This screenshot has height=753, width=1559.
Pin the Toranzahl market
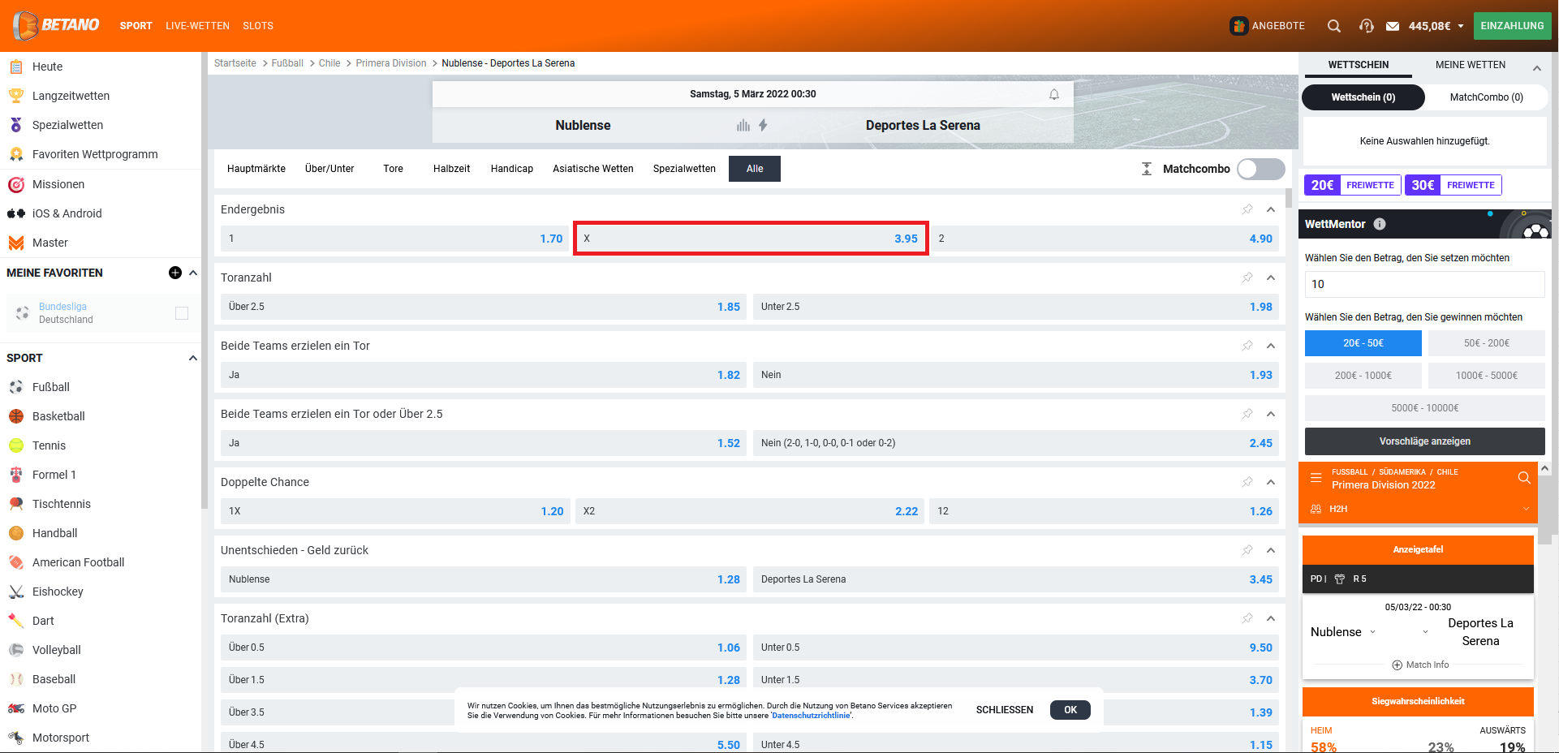click(x=1247, y=278)
